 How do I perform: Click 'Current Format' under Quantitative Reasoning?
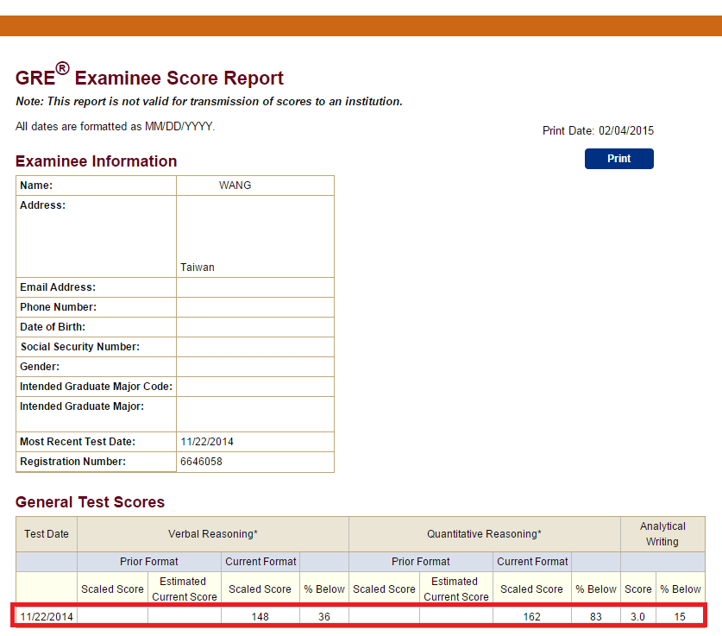[x=532, y=562]
